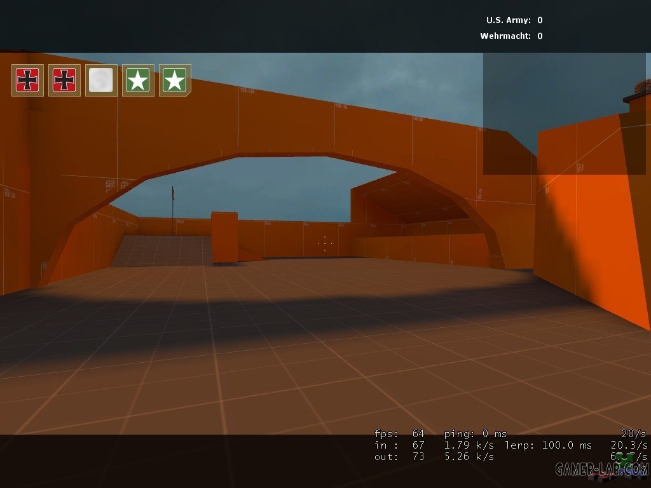The height and width of the screenshot is (488, 651).
Task: Click the '1.79 k/s' incoming rate
Action: 469,445
